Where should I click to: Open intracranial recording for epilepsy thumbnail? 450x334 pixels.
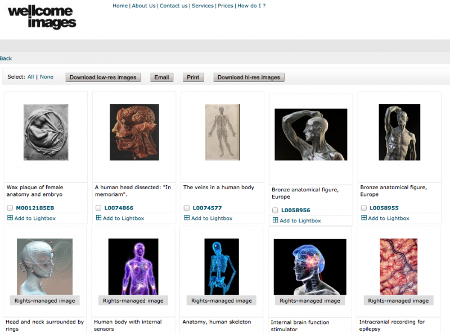(x=398, y=267)
